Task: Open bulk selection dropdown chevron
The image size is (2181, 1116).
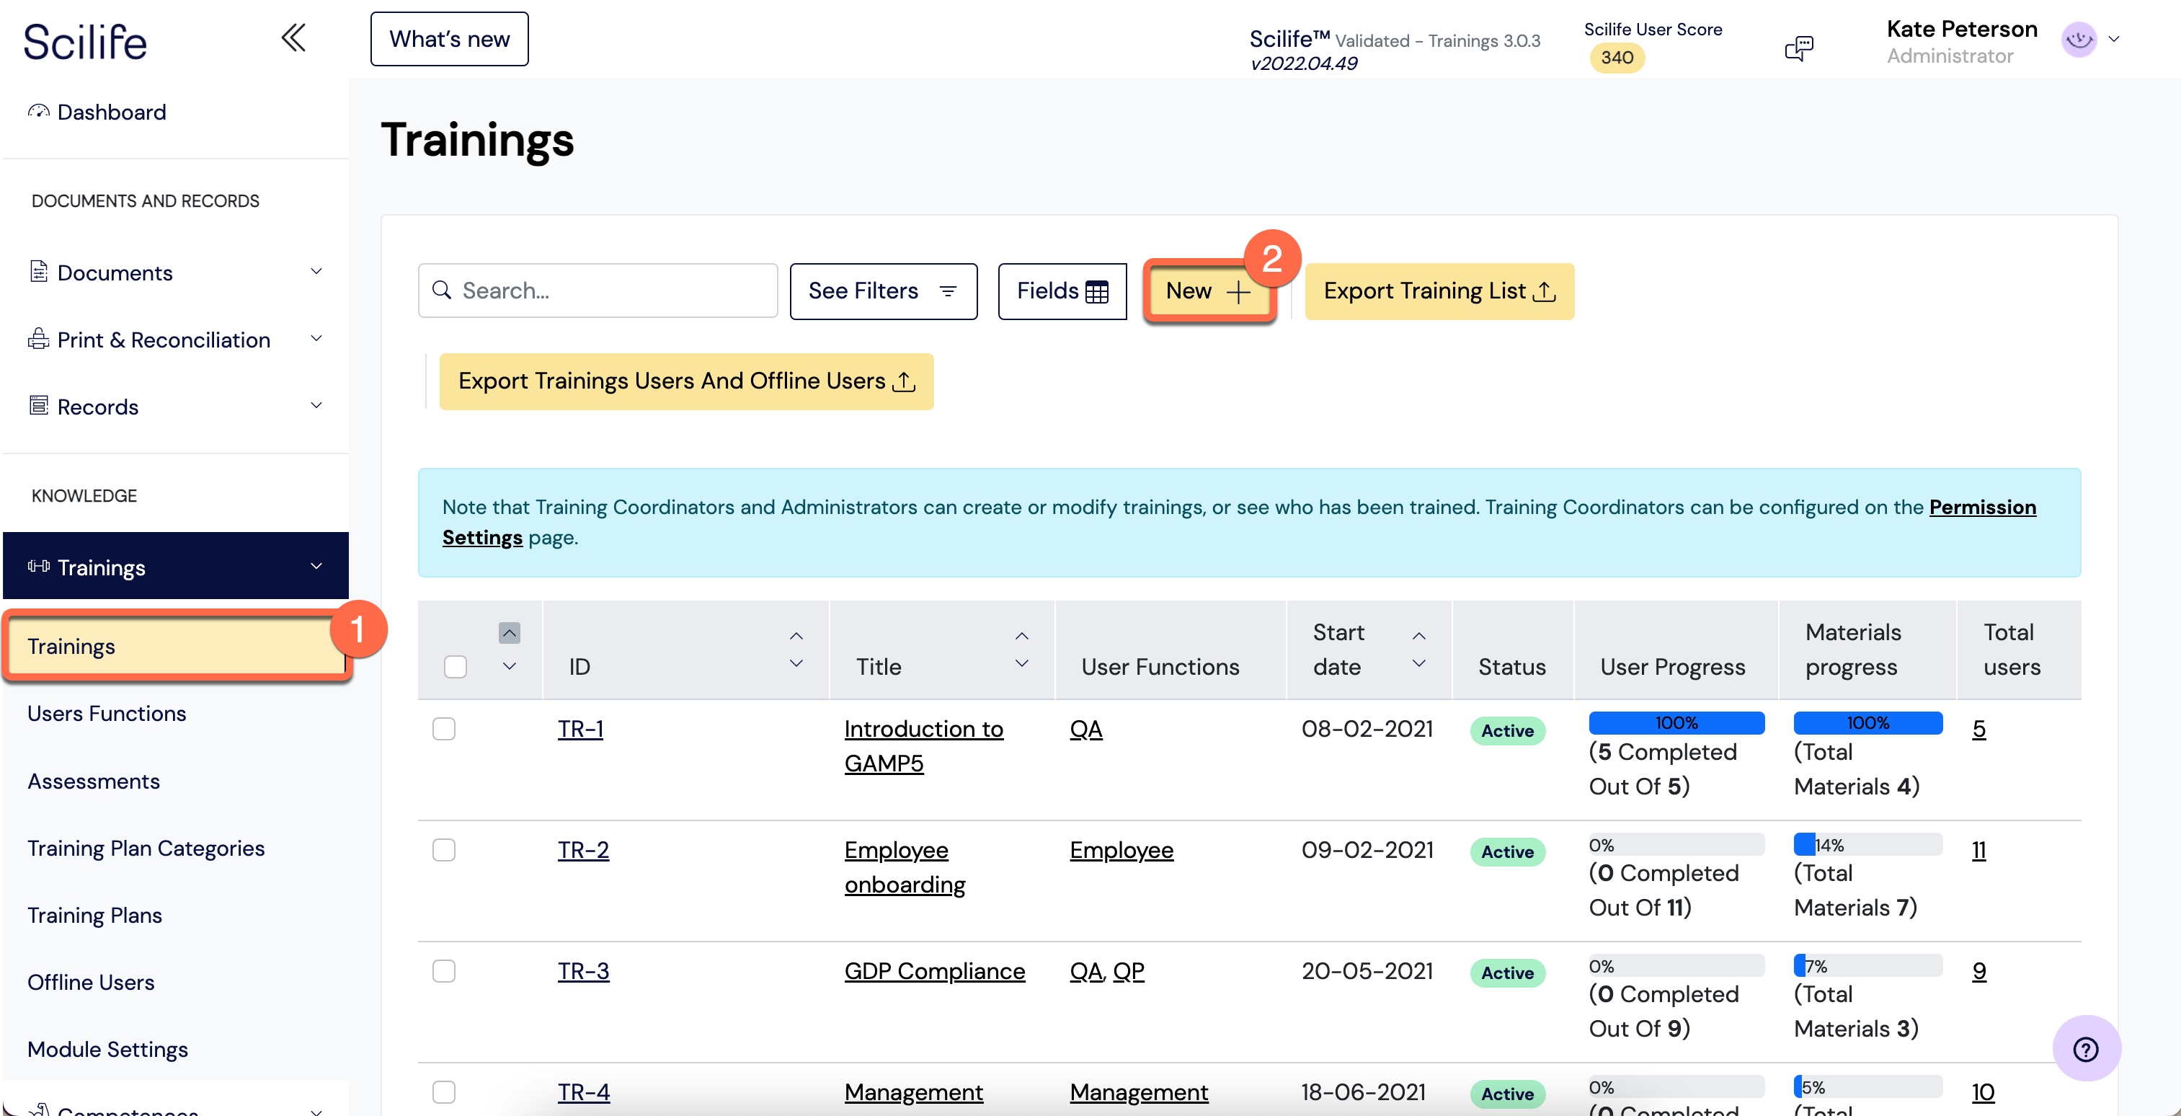Action: [509, 666]
